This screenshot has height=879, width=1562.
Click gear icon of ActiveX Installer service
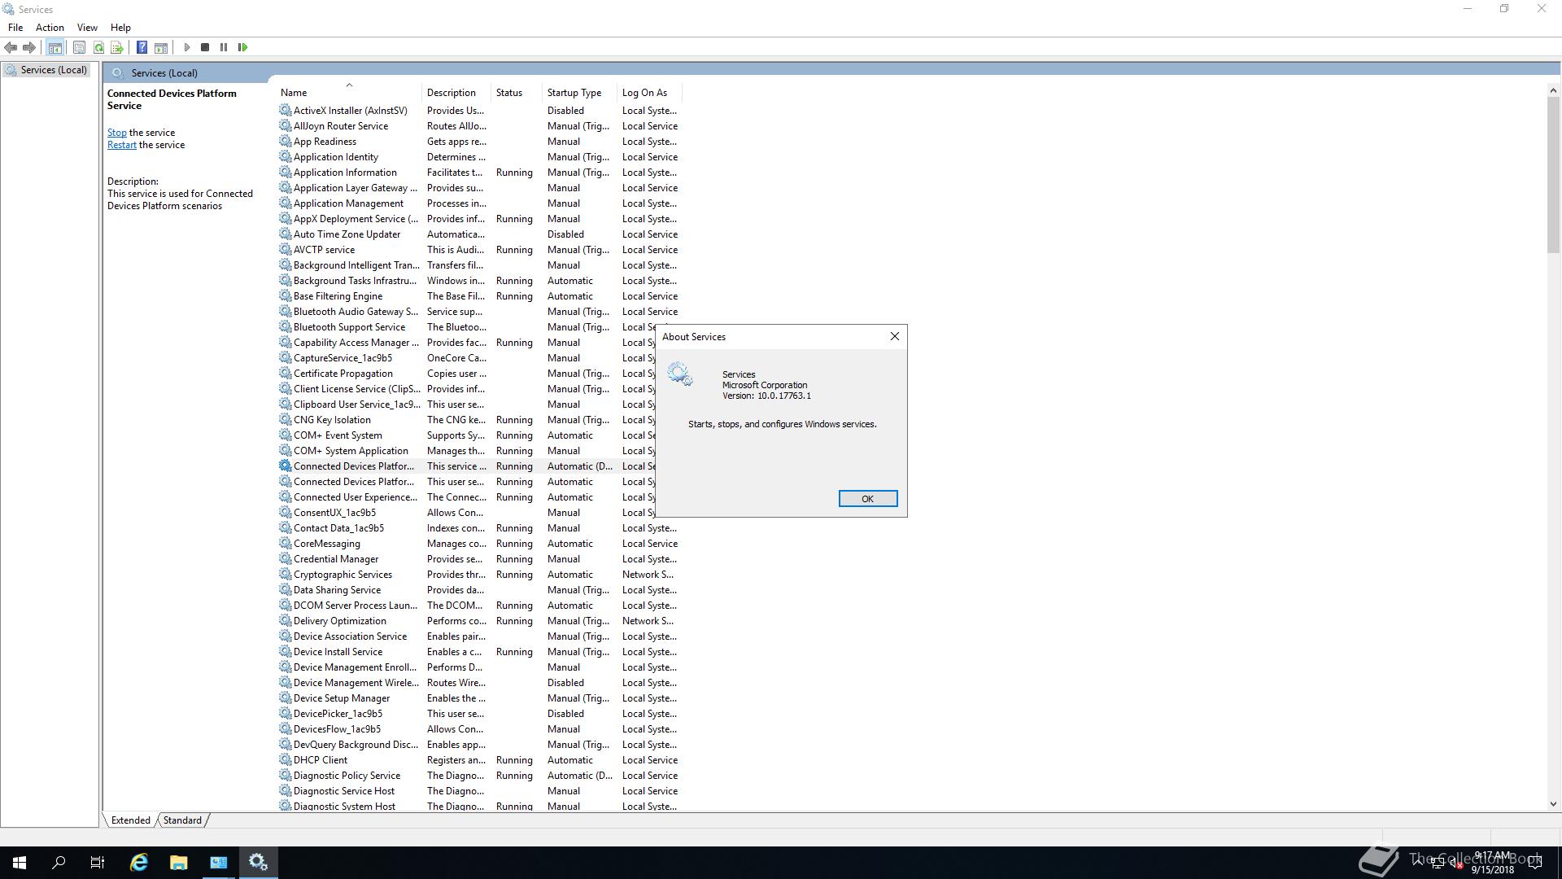coord(285,110)
